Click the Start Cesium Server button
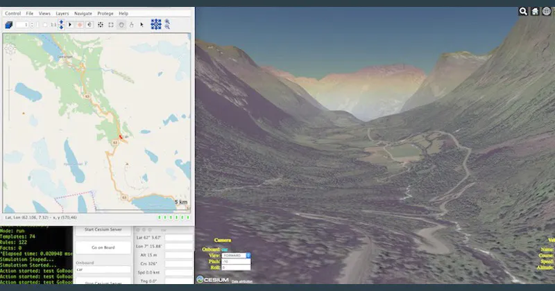This screenshot has width=555, height=291. click(103, 230)
